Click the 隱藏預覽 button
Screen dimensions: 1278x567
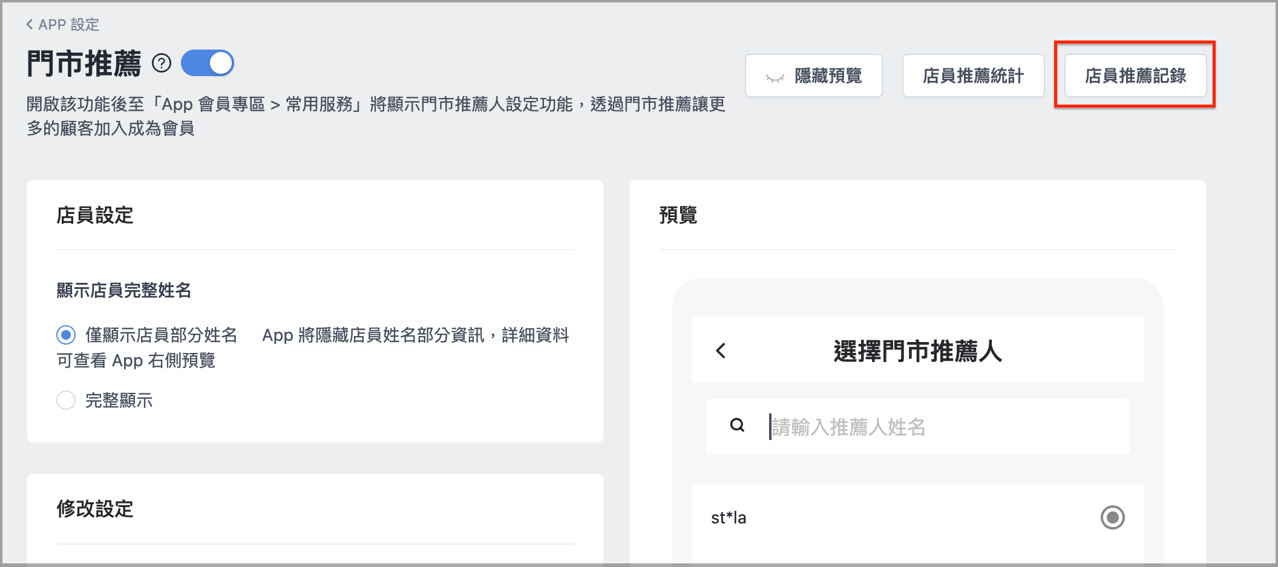point(813,76)
